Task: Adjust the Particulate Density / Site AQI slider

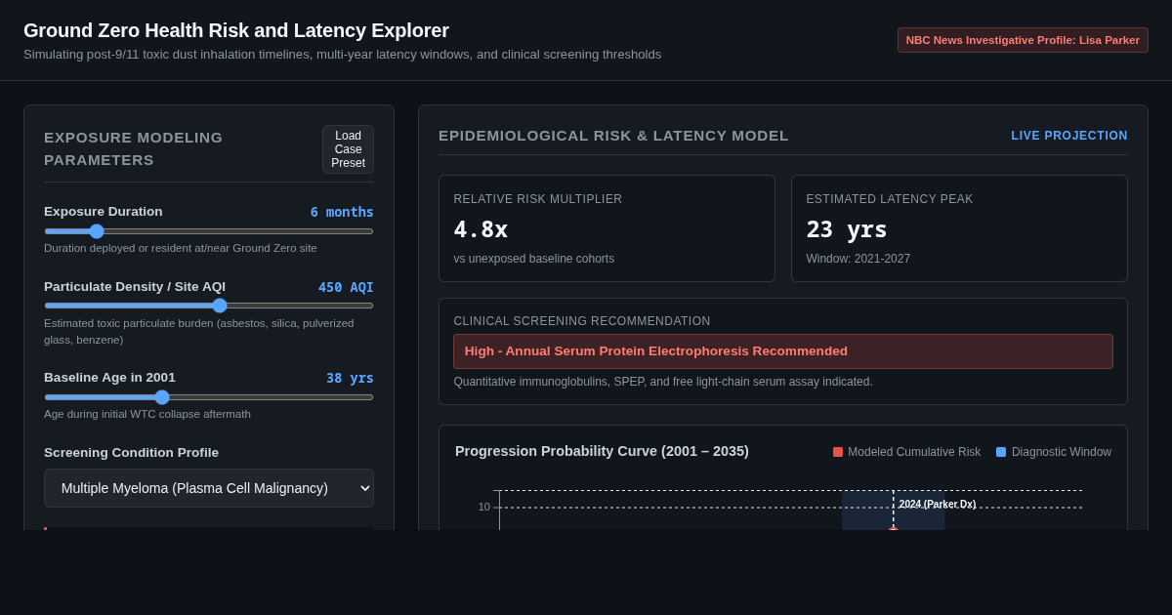Action: tap(209, 306)
